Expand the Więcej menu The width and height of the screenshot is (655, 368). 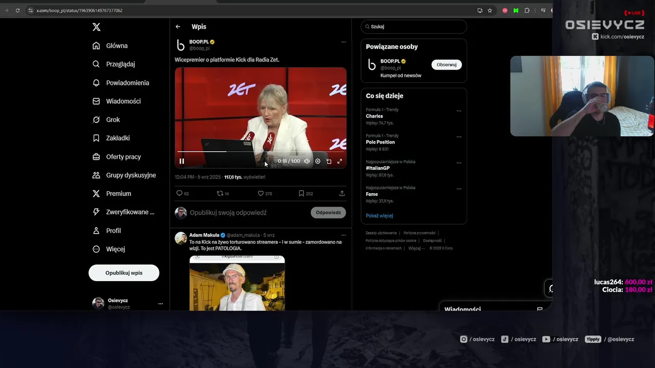pos(108,249)
